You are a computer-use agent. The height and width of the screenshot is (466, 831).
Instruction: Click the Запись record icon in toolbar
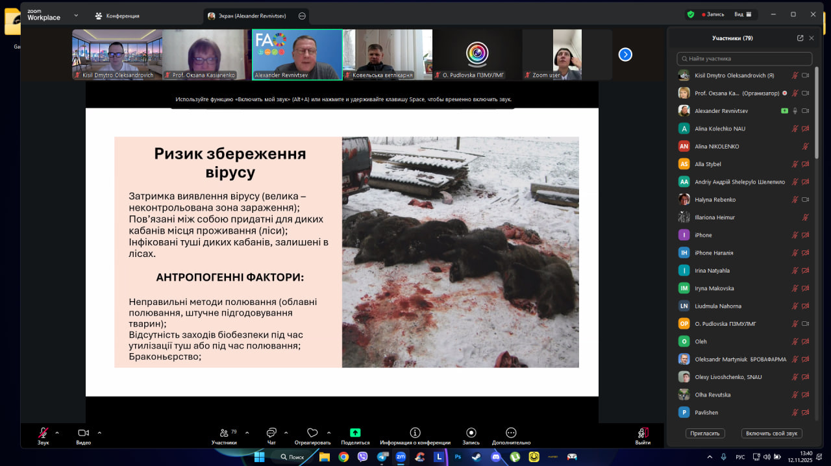pos(471,433)
